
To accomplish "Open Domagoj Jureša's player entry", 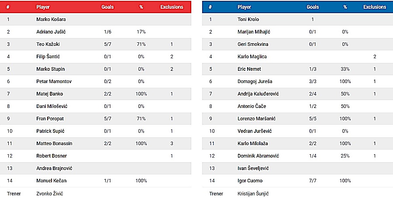I will click(254, 81).
